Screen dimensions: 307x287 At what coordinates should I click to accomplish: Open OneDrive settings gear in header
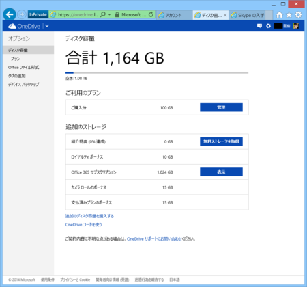269,26
